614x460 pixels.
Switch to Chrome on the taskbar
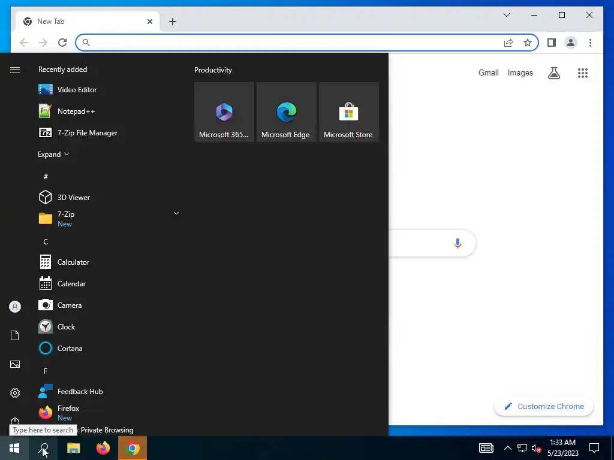tap(133, 448)
